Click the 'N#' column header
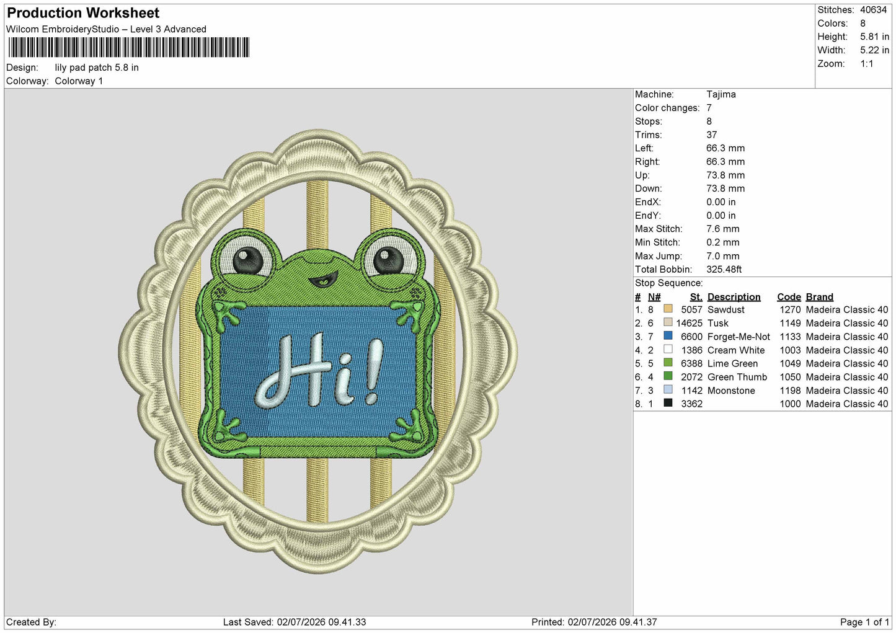The height and width of the screenshot is (633, 896). coord(654,297)
